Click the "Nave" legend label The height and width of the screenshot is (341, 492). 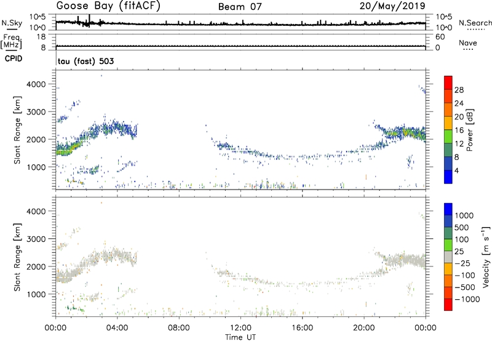pos(468,42)
